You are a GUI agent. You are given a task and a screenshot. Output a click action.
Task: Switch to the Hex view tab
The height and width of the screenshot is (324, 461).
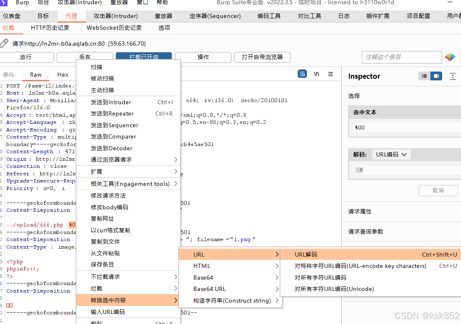[63, 75]
